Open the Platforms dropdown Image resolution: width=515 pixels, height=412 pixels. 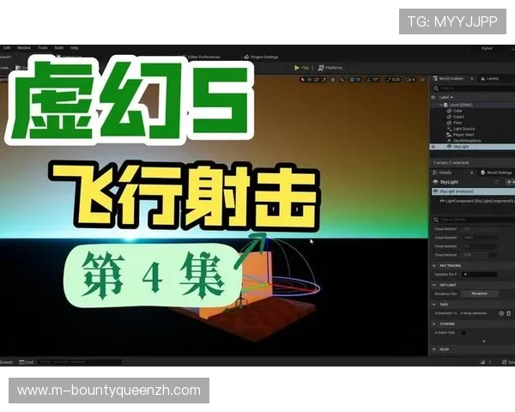330,68
